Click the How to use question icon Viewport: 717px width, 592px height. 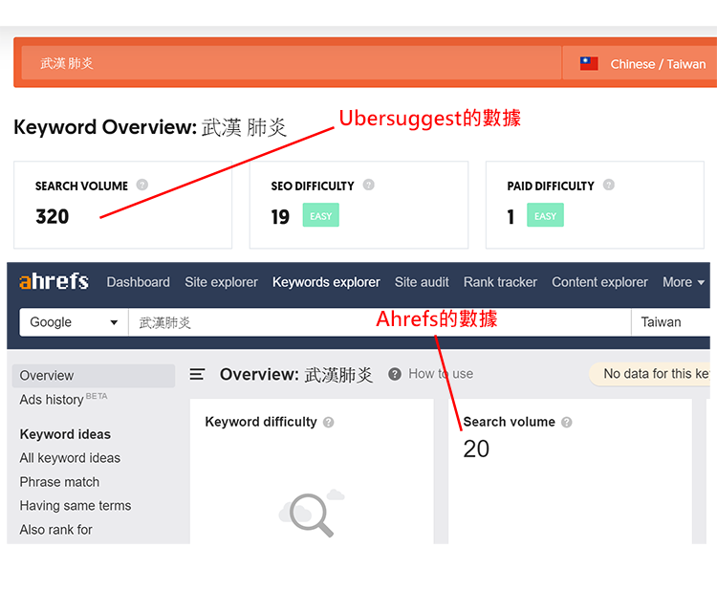(x=395, y=374)
